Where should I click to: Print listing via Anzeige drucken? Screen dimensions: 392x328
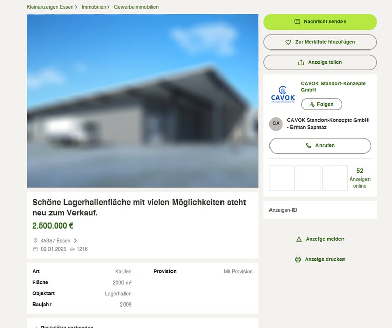[x=320, y=259]
